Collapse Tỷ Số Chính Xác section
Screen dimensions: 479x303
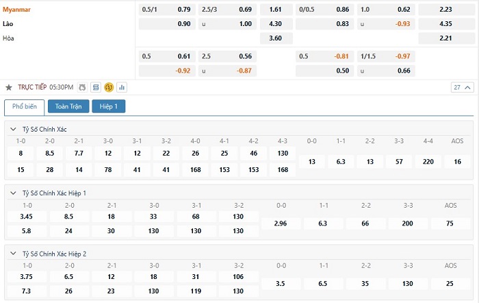click(x=13, y=129)
